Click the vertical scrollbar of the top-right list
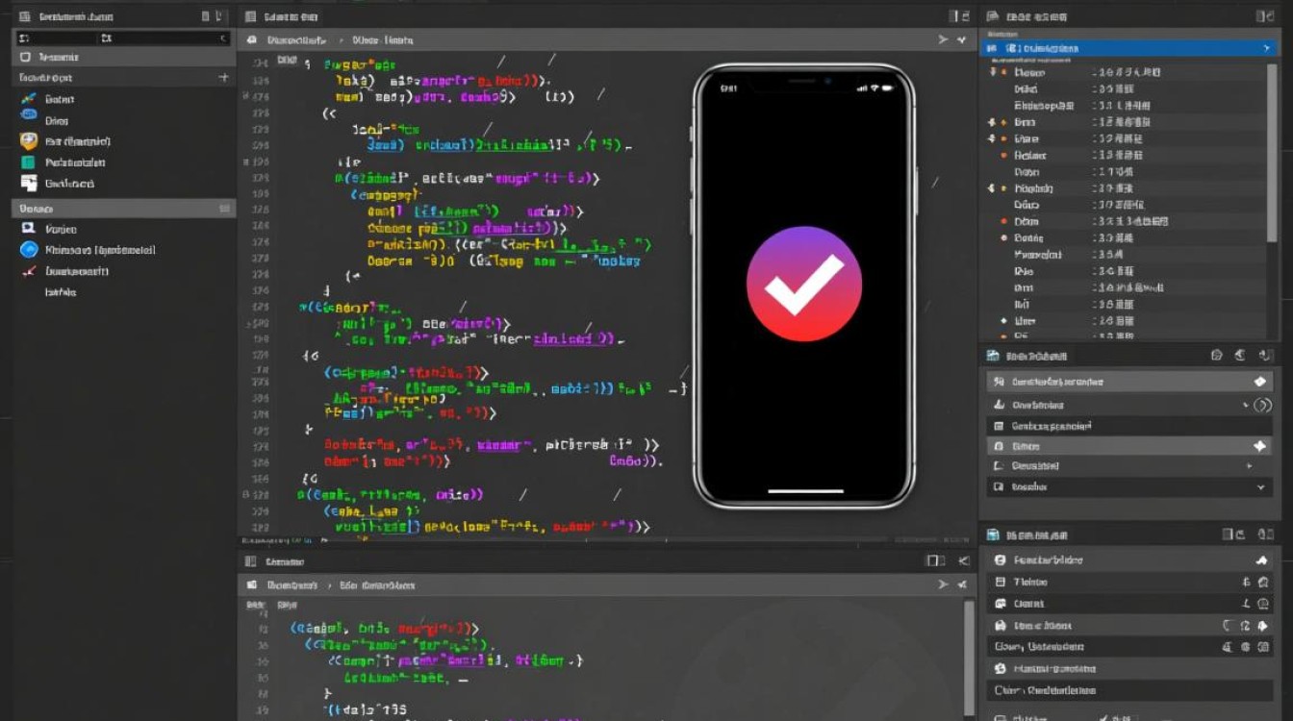This screenshot has height=721, width=1293. (x=1273, y=192)
